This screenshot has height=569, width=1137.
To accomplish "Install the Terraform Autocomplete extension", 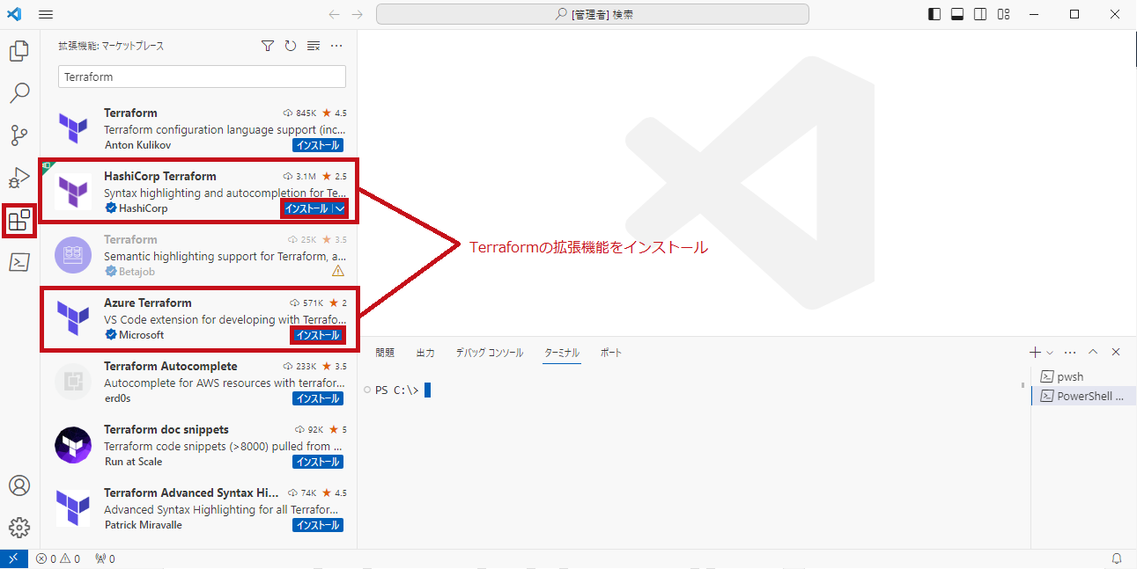I will click(318, 398).
